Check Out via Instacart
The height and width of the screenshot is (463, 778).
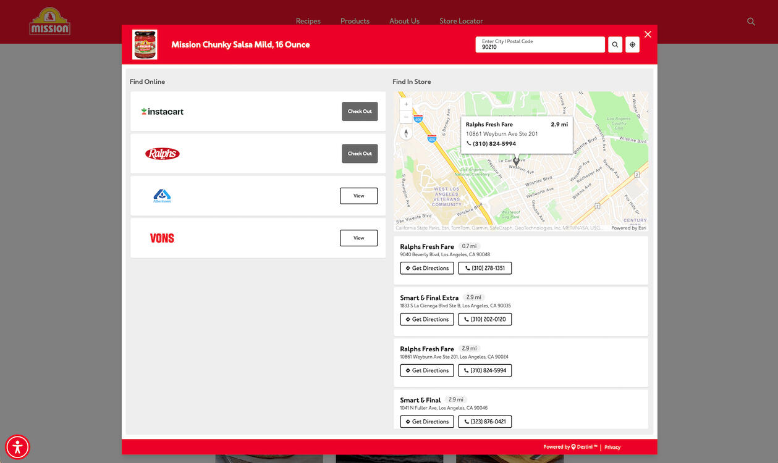[360, 112]
